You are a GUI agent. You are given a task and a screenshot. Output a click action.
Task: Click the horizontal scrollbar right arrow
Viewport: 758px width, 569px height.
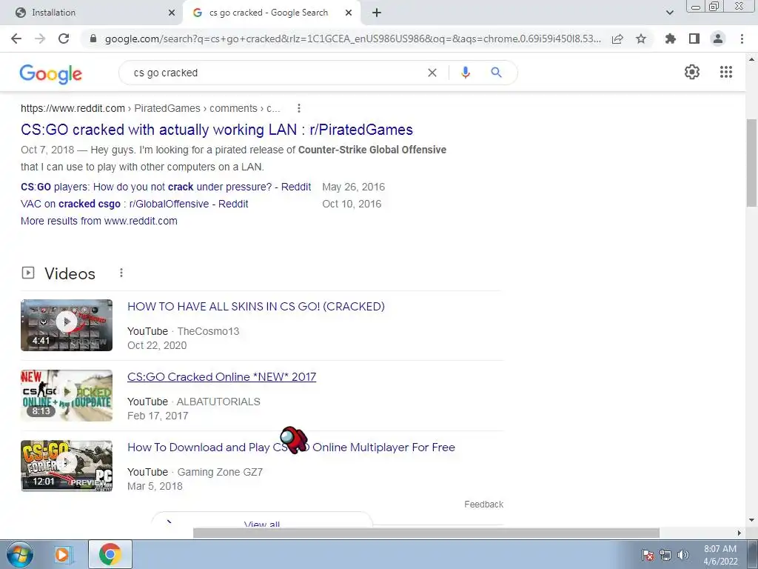pyautogui.click(x=739, y=533)
